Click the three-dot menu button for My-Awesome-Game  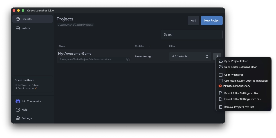pos(217,56)
